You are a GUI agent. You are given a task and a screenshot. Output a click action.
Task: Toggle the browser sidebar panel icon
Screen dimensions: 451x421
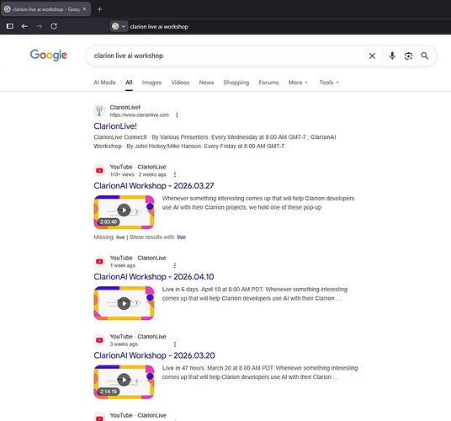10,26
